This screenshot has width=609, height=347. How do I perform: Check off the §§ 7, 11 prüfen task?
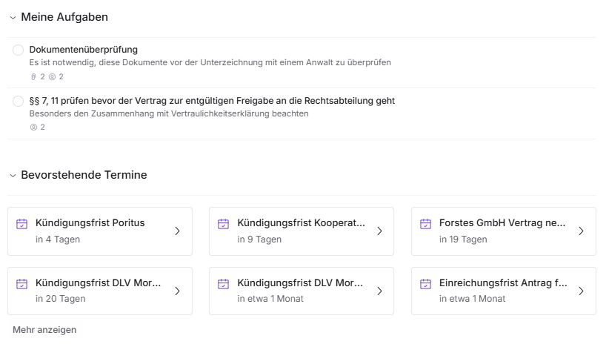[x=19, y=101]
